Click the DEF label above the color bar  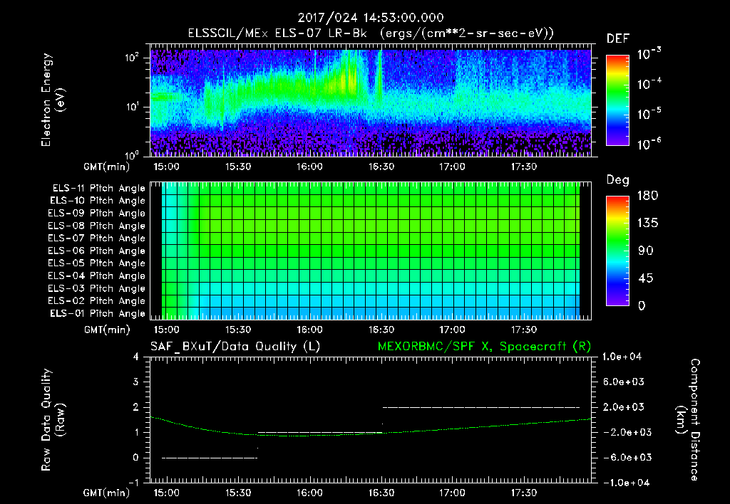coord(618,39)
